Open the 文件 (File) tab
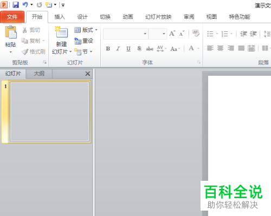 (12, 17)
